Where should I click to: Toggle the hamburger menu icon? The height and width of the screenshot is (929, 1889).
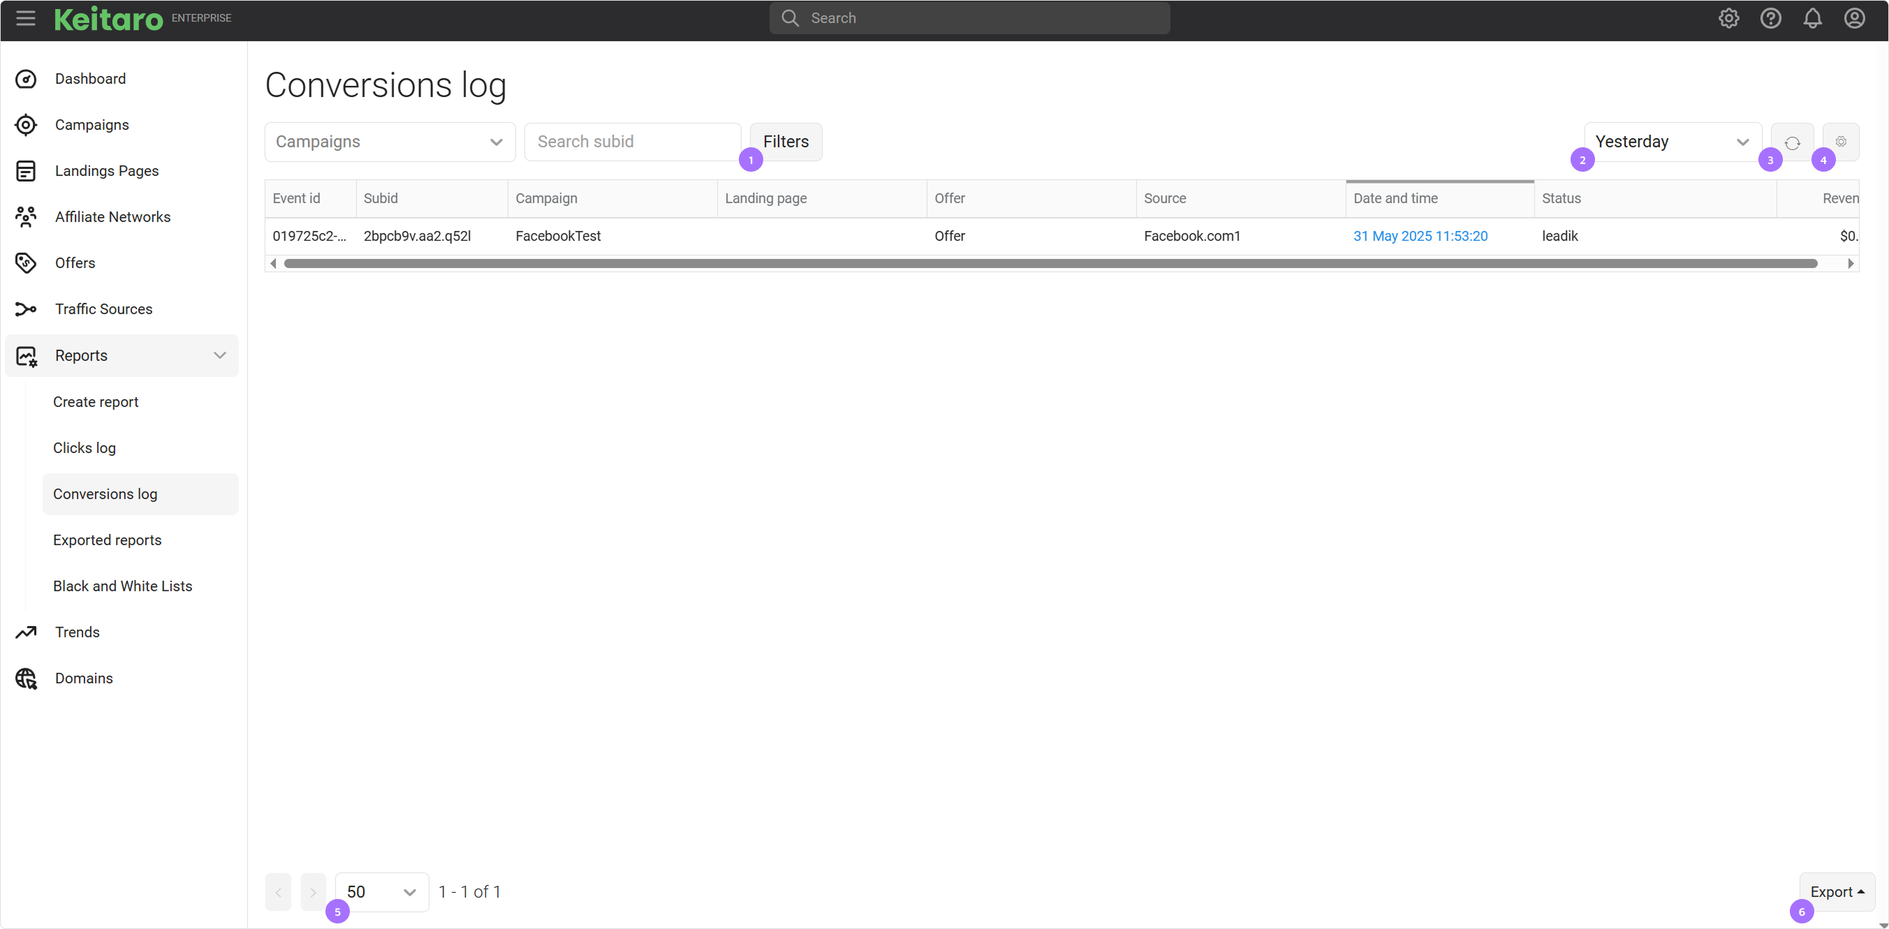pos(26,18)
